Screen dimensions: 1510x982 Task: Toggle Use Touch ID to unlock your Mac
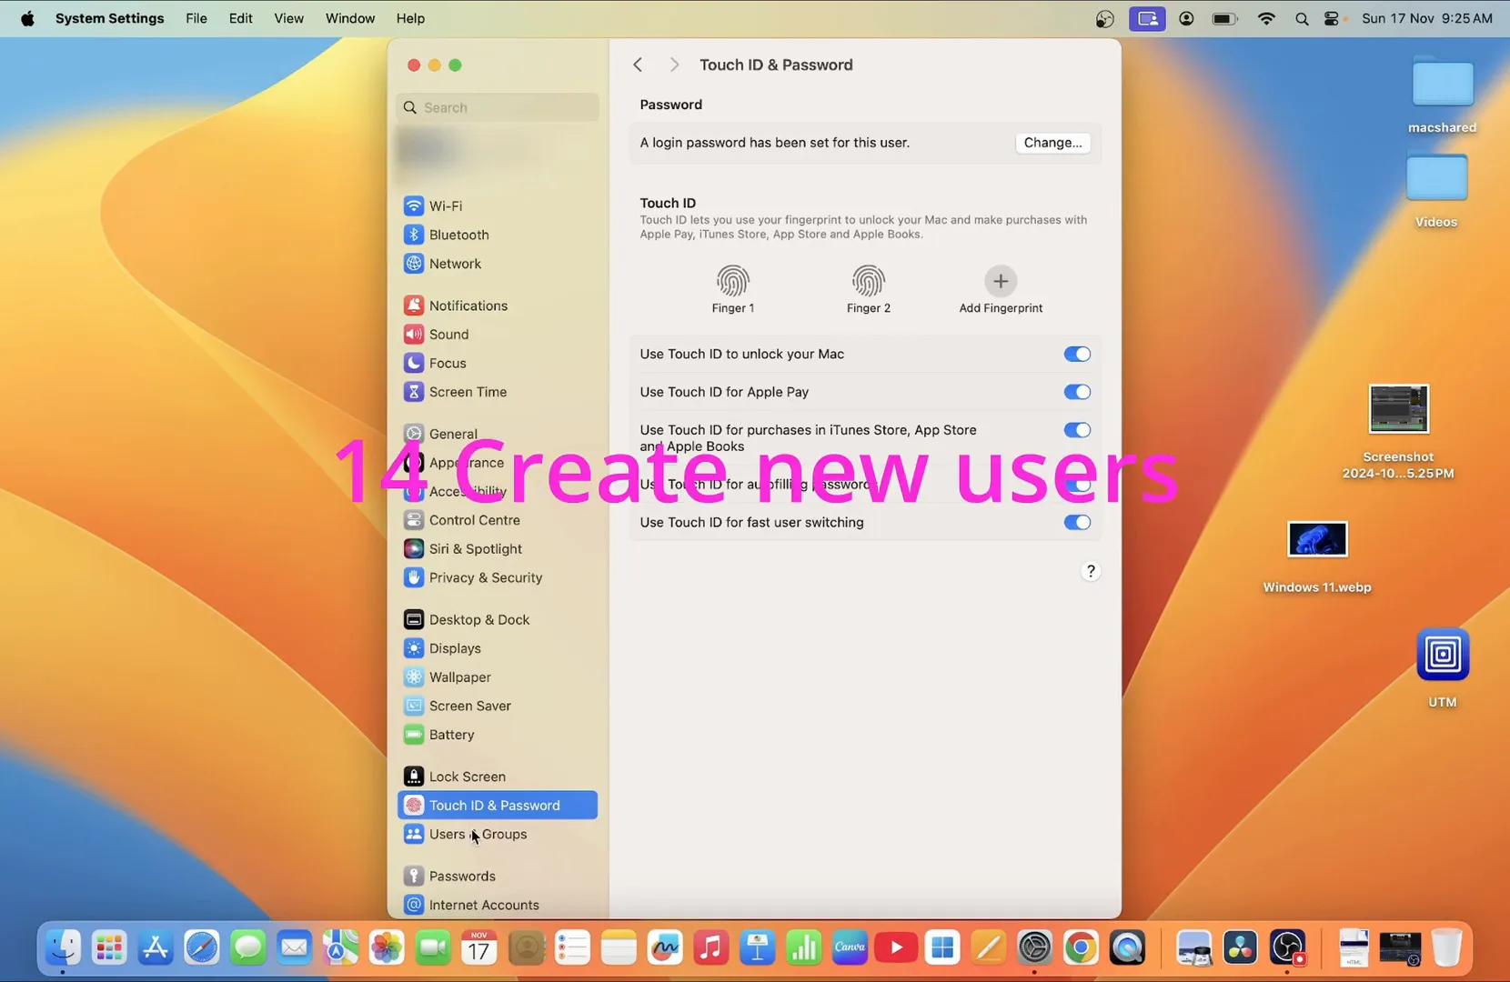point(1077,354)
